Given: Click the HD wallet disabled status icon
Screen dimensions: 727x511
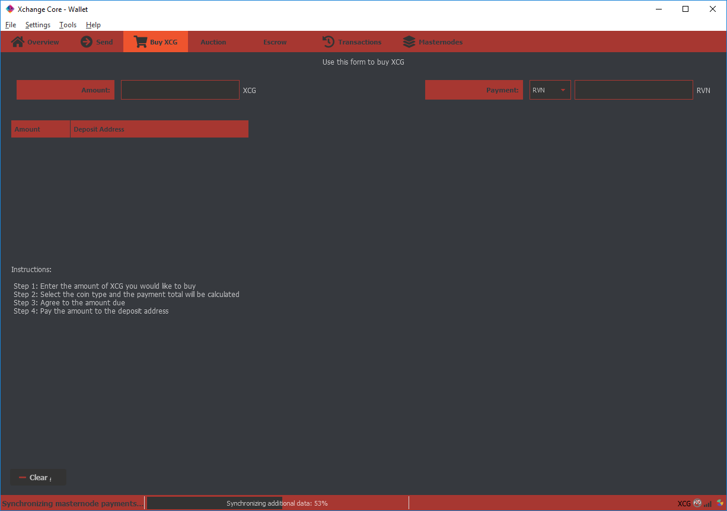Looking at the screenshot, I should pyautogui.click(x=697, y=503).
